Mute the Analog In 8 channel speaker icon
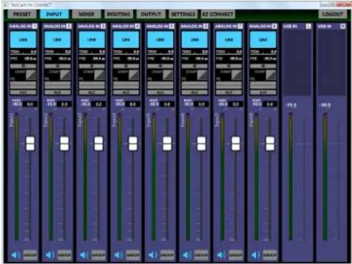352x264 pixels. pyautogui.click(x=256, y=255)
